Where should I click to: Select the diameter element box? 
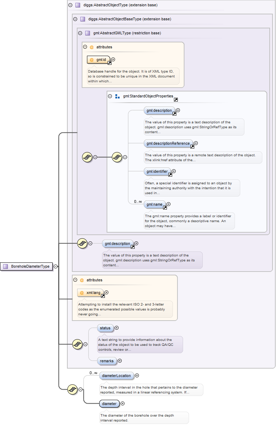(109, 404)
